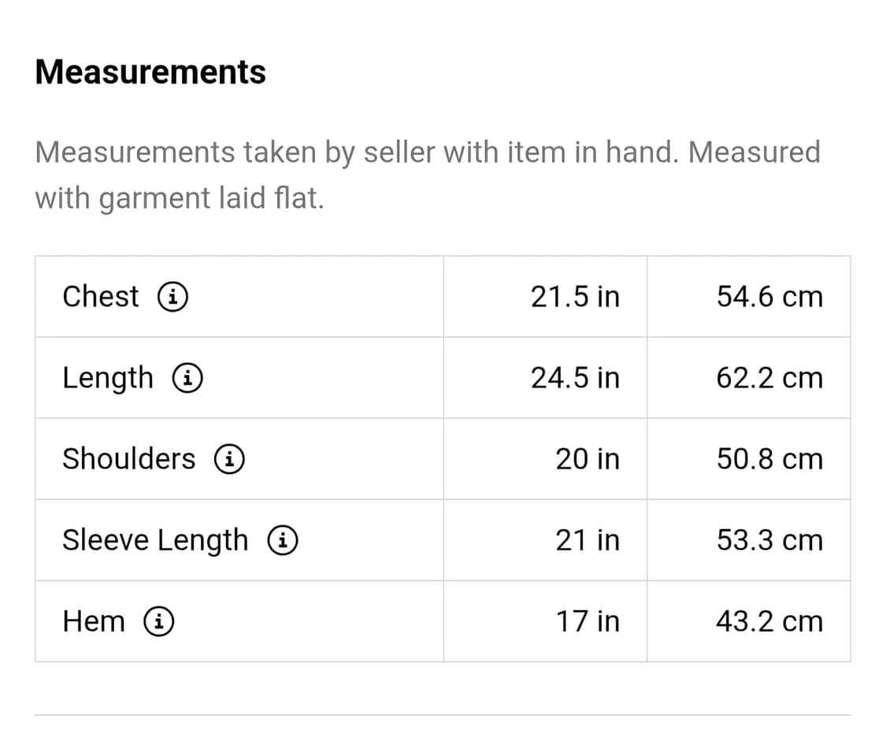
Task: Select the Shoulders row label
Action: pyautogui.click(x=128, y=459)
